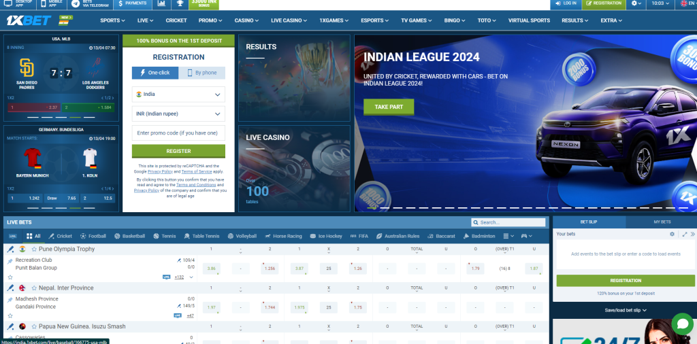Select By phone registration method
The width and height of the screenshot is (697, 344).
tap(201, 73)
